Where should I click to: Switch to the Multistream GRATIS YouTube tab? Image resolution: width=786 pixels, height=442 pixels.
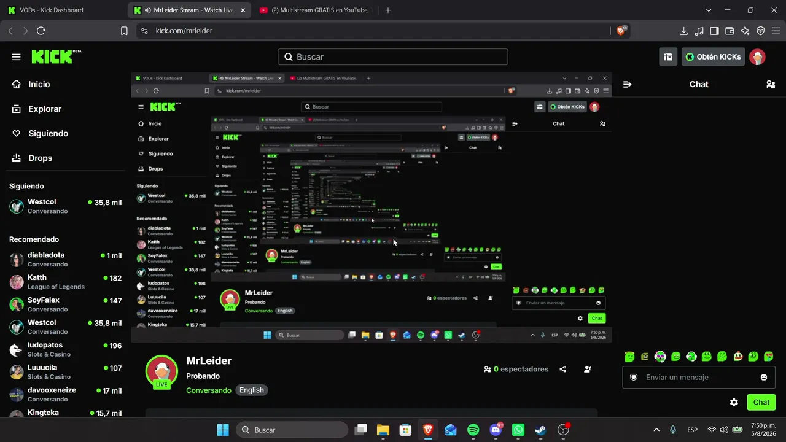(x=314, y=10)
